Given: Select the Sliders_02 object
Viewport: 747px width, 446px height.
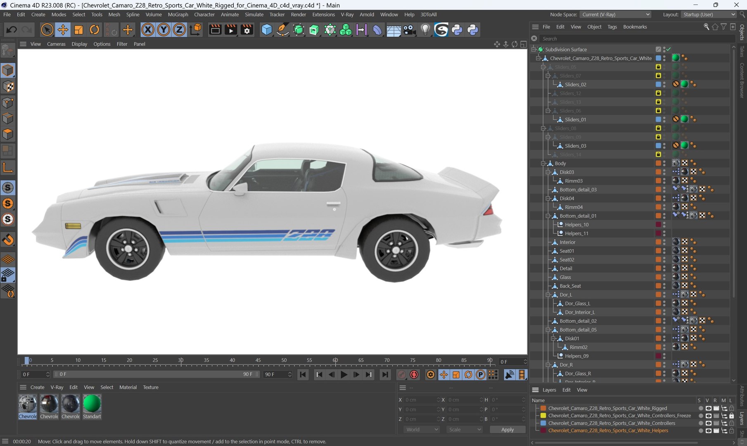Looking at the screenshot, I should pyautogui.click(x=575, y=85).
